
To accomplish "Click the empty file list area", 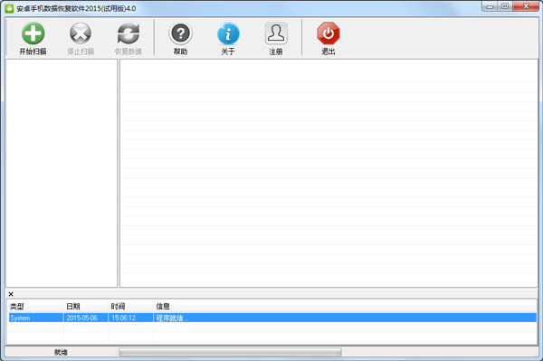I will (329, 173).
